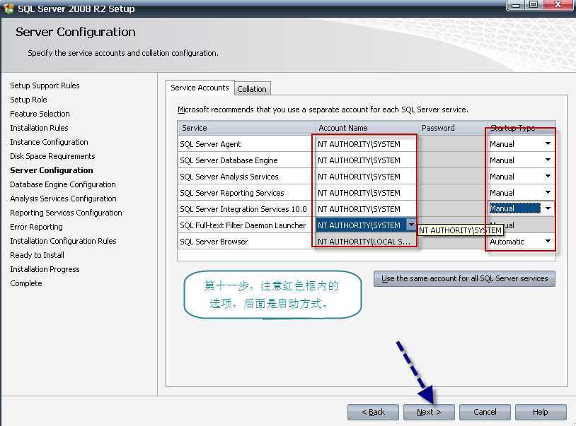This screenshot has width=576, height=426.
Task: Click Installation Progress step in sidebar
Action: pyautogui.click(x=45, y=269)
